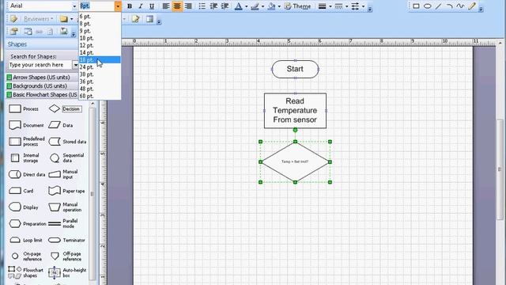Choose 12 pt. font size

(x=100, y=45)
